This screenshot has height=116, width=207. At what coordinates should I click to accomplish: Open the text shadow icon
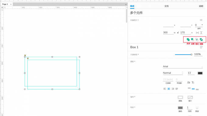coord(193,82)
